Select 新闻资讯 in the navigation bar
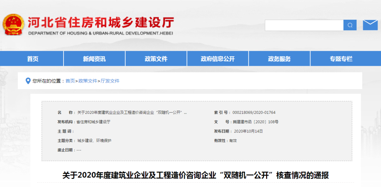This screenshot has width=381, height=187. pos(94,59)
